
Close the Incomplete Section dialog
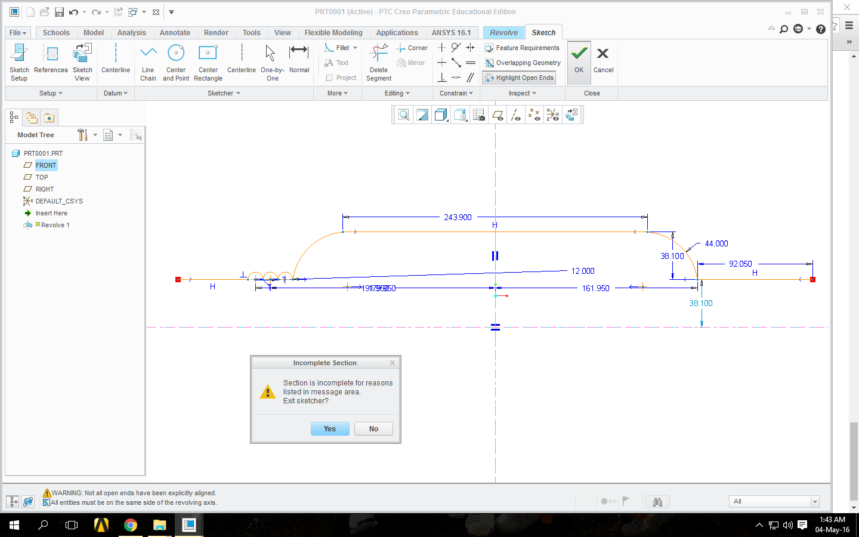393,363
